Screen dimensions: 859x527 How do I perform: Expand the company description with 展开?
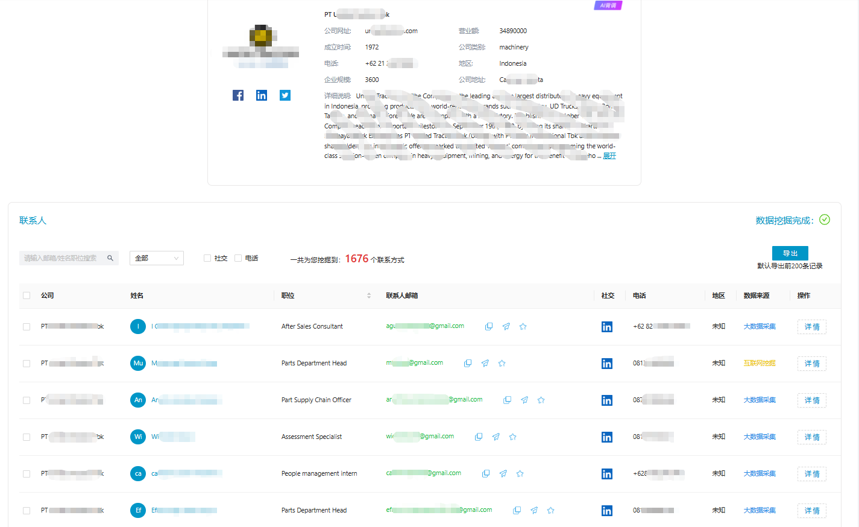pos(609,156)
